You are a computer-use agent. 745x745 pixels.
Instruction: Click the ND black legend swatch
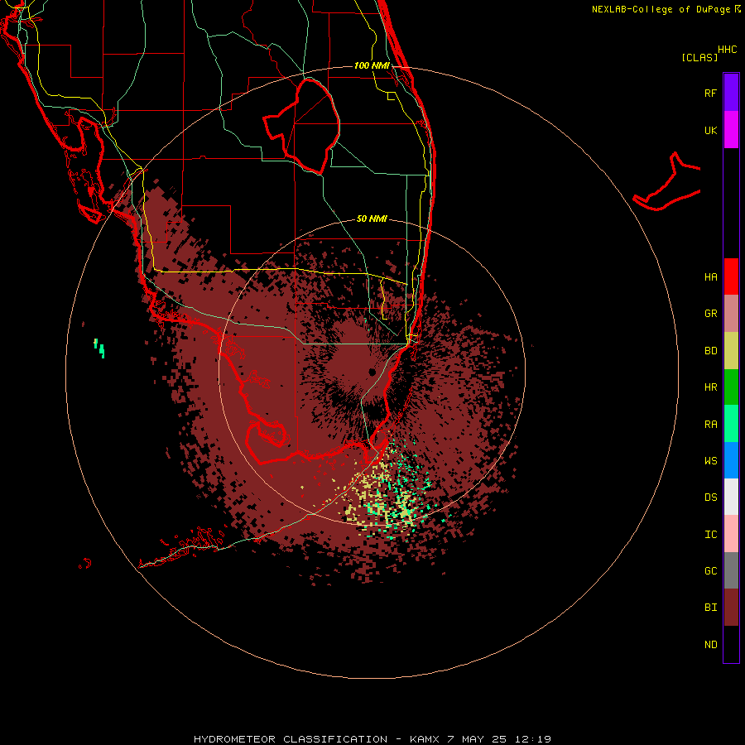point(731,644)
